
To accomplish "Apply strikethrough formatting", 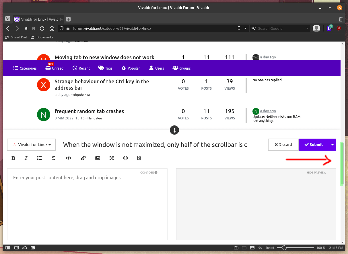I will point(54,158).
